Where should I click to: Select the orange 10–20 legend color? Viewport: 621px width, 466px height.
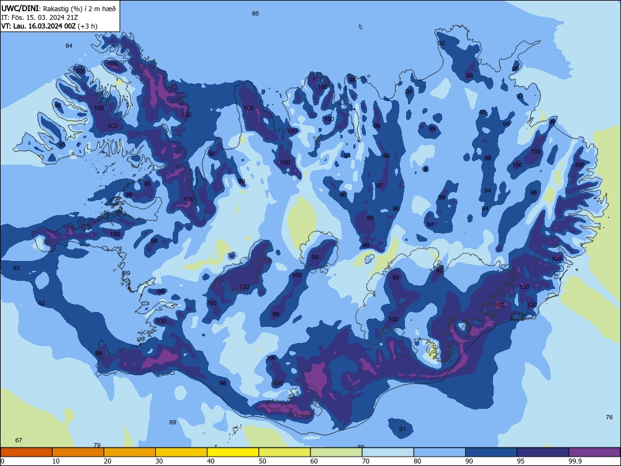[78, 452]
